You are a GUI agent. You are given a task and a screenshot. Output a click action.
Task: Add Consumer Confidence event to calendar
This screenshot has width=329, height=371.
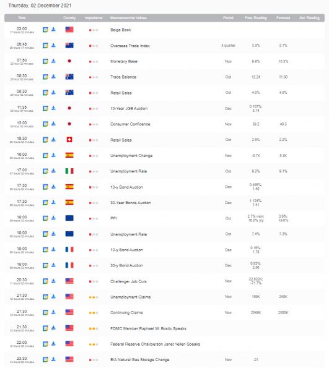(45, 124)
